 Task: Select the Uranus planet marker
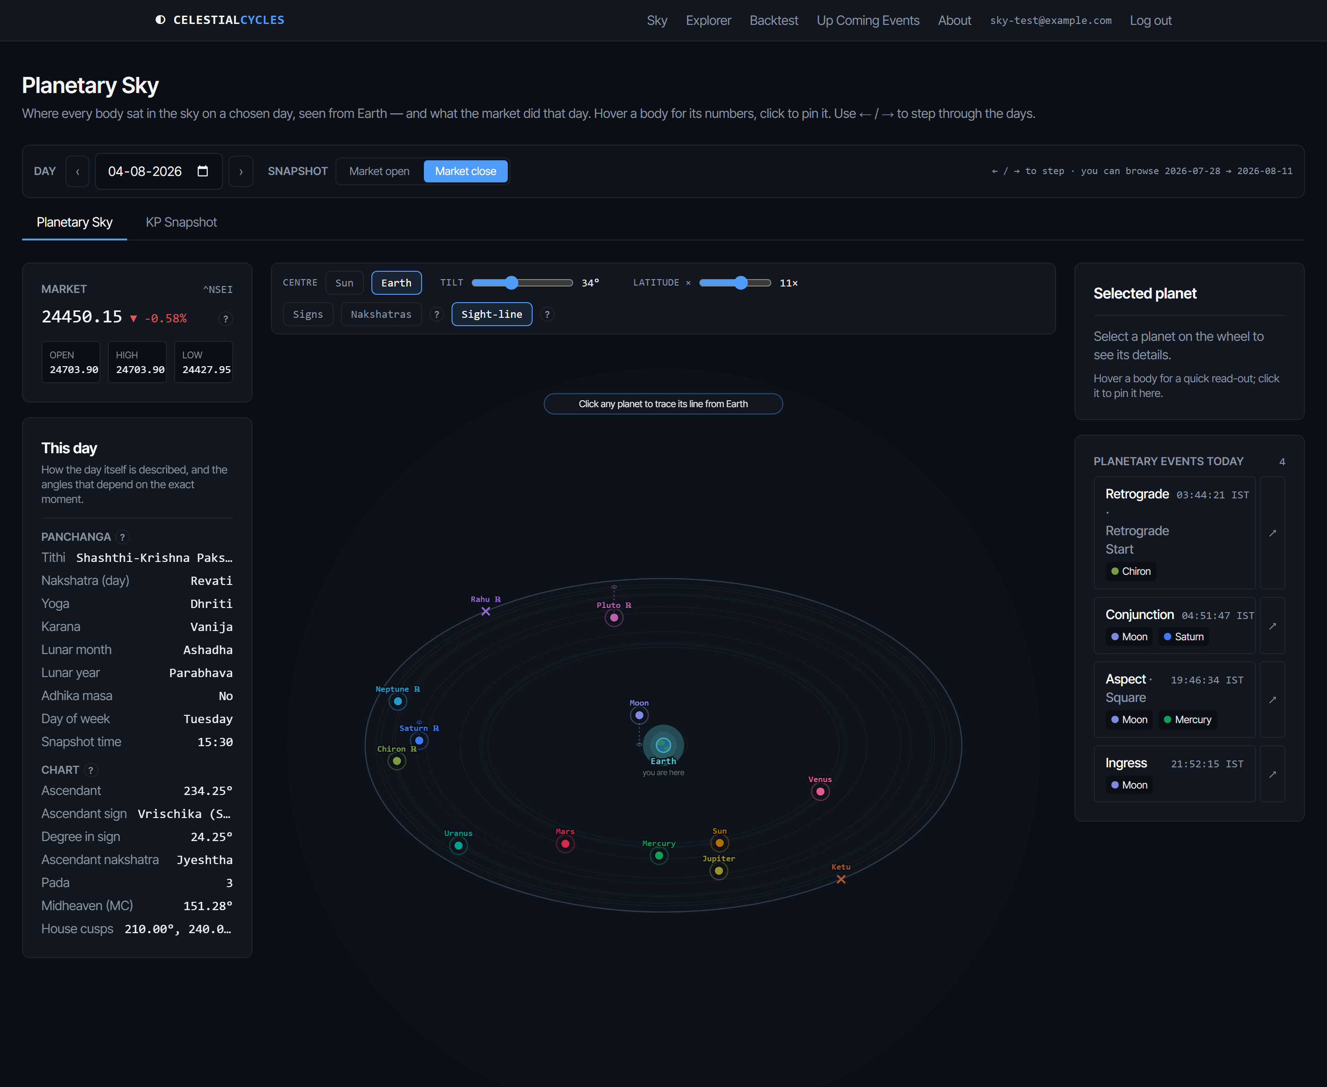[x=458, y=846]
